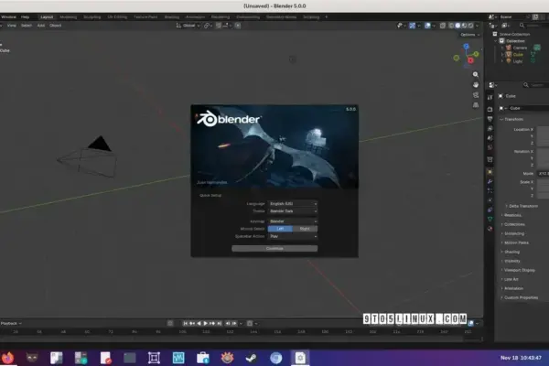The image size is (549, 366).
Task: Expand the Delta Transform panel
Action: pyautogui.click(x=522, y=206)
